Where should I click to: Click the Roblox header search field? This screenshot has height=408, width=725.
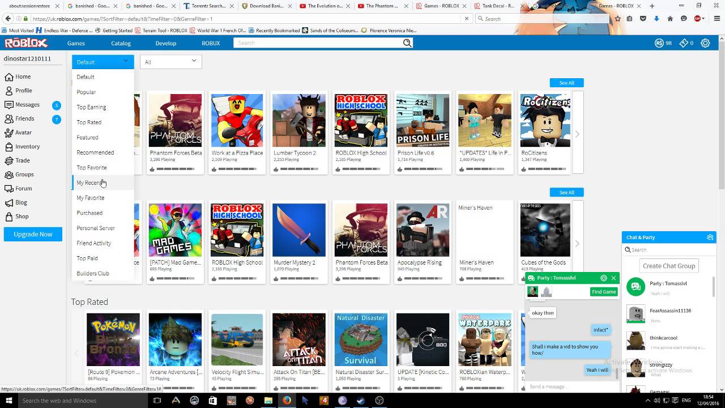(x=318, y=43)
